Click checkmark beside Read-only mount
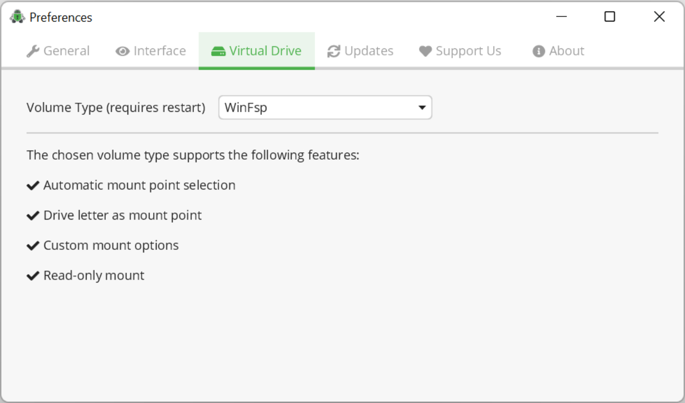The image size is (685, 403). (33, 276)
